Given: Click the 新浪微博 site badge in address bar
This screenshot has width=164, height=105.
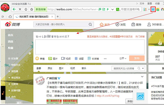Looking at the screenshot, I should click(x=41, y=9).
